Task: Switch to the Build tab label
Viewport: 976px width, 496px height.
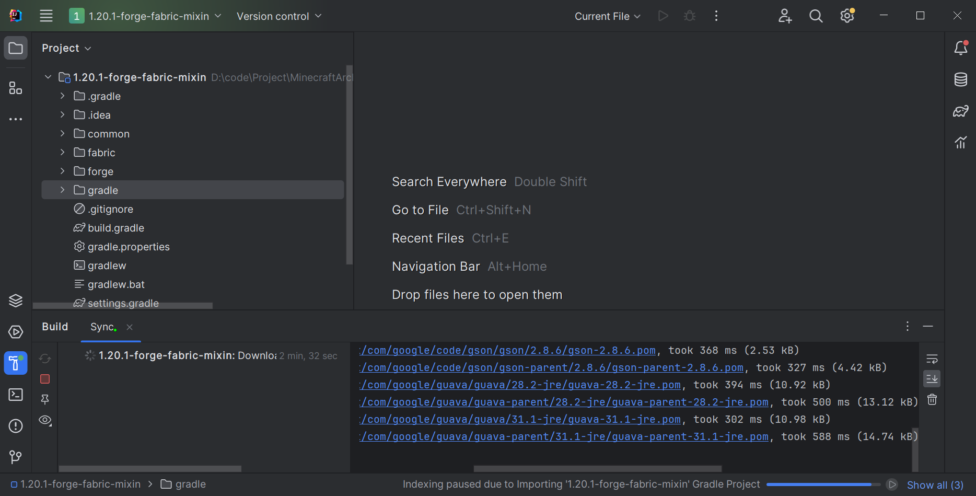Action: pos(55,327)
